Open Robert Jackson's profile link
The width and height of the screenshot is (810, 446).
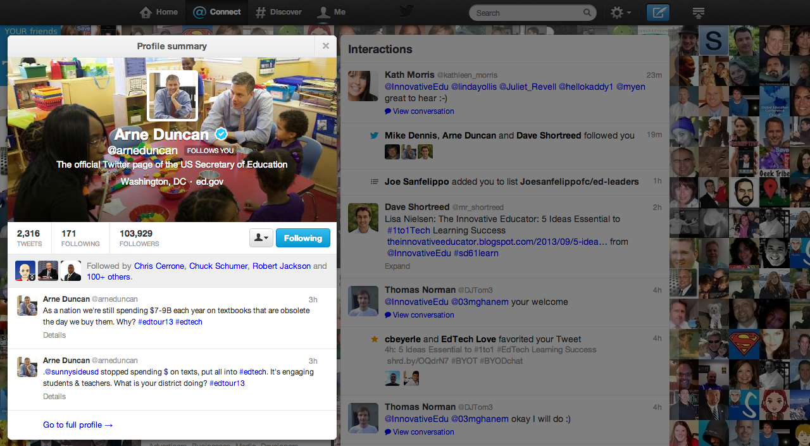click(x=282, y=266)
